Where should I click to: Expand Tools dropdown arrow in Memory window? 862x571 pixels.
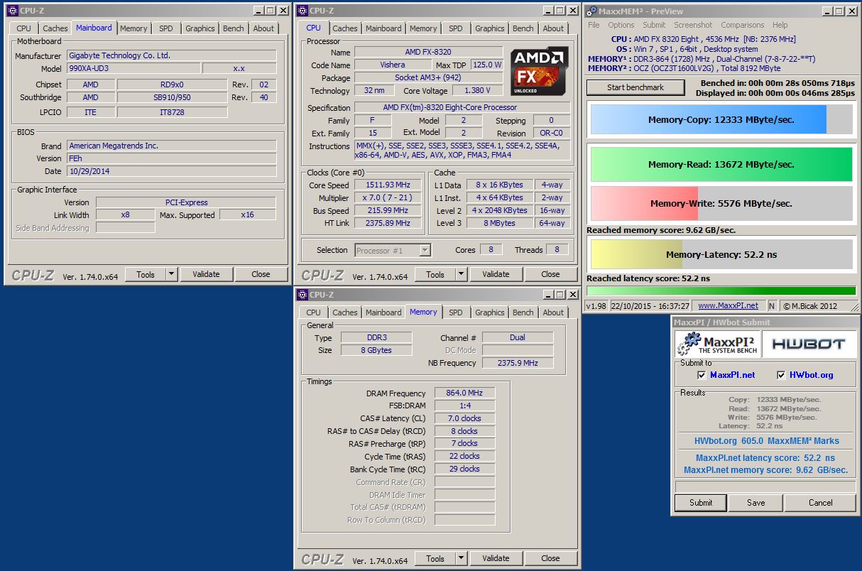click(x=461, y=558)
